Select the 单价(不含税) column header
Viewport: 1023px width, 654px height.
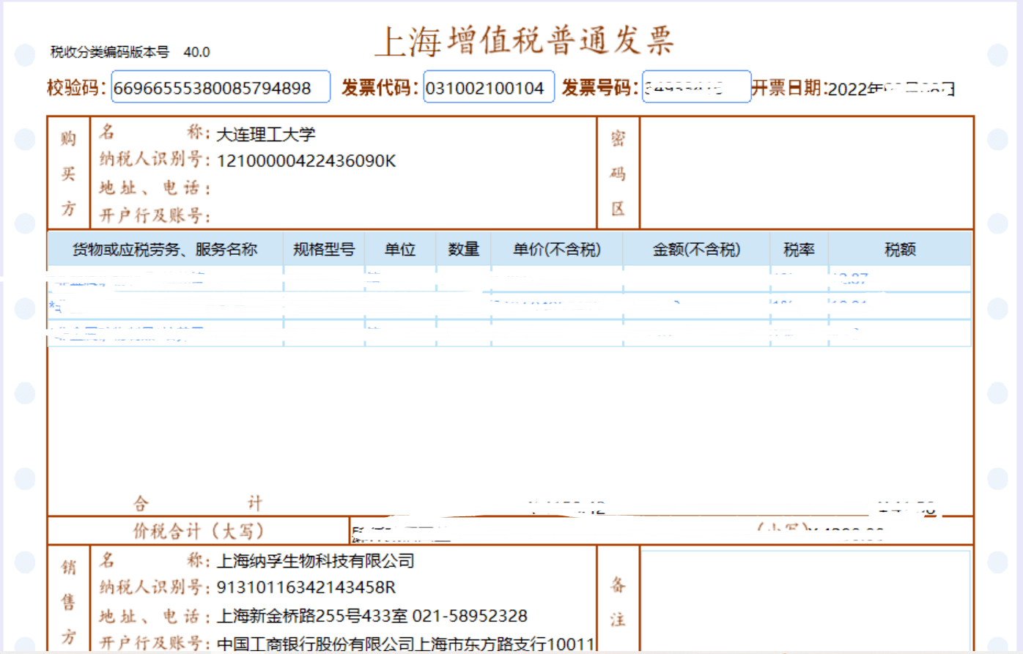click(557, 250)
